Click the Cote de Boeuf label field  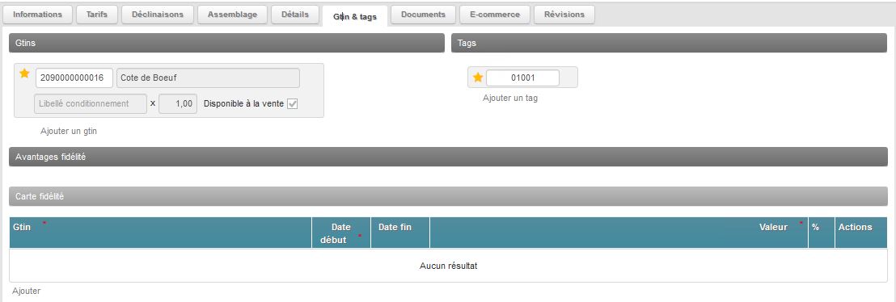point(208,78)
